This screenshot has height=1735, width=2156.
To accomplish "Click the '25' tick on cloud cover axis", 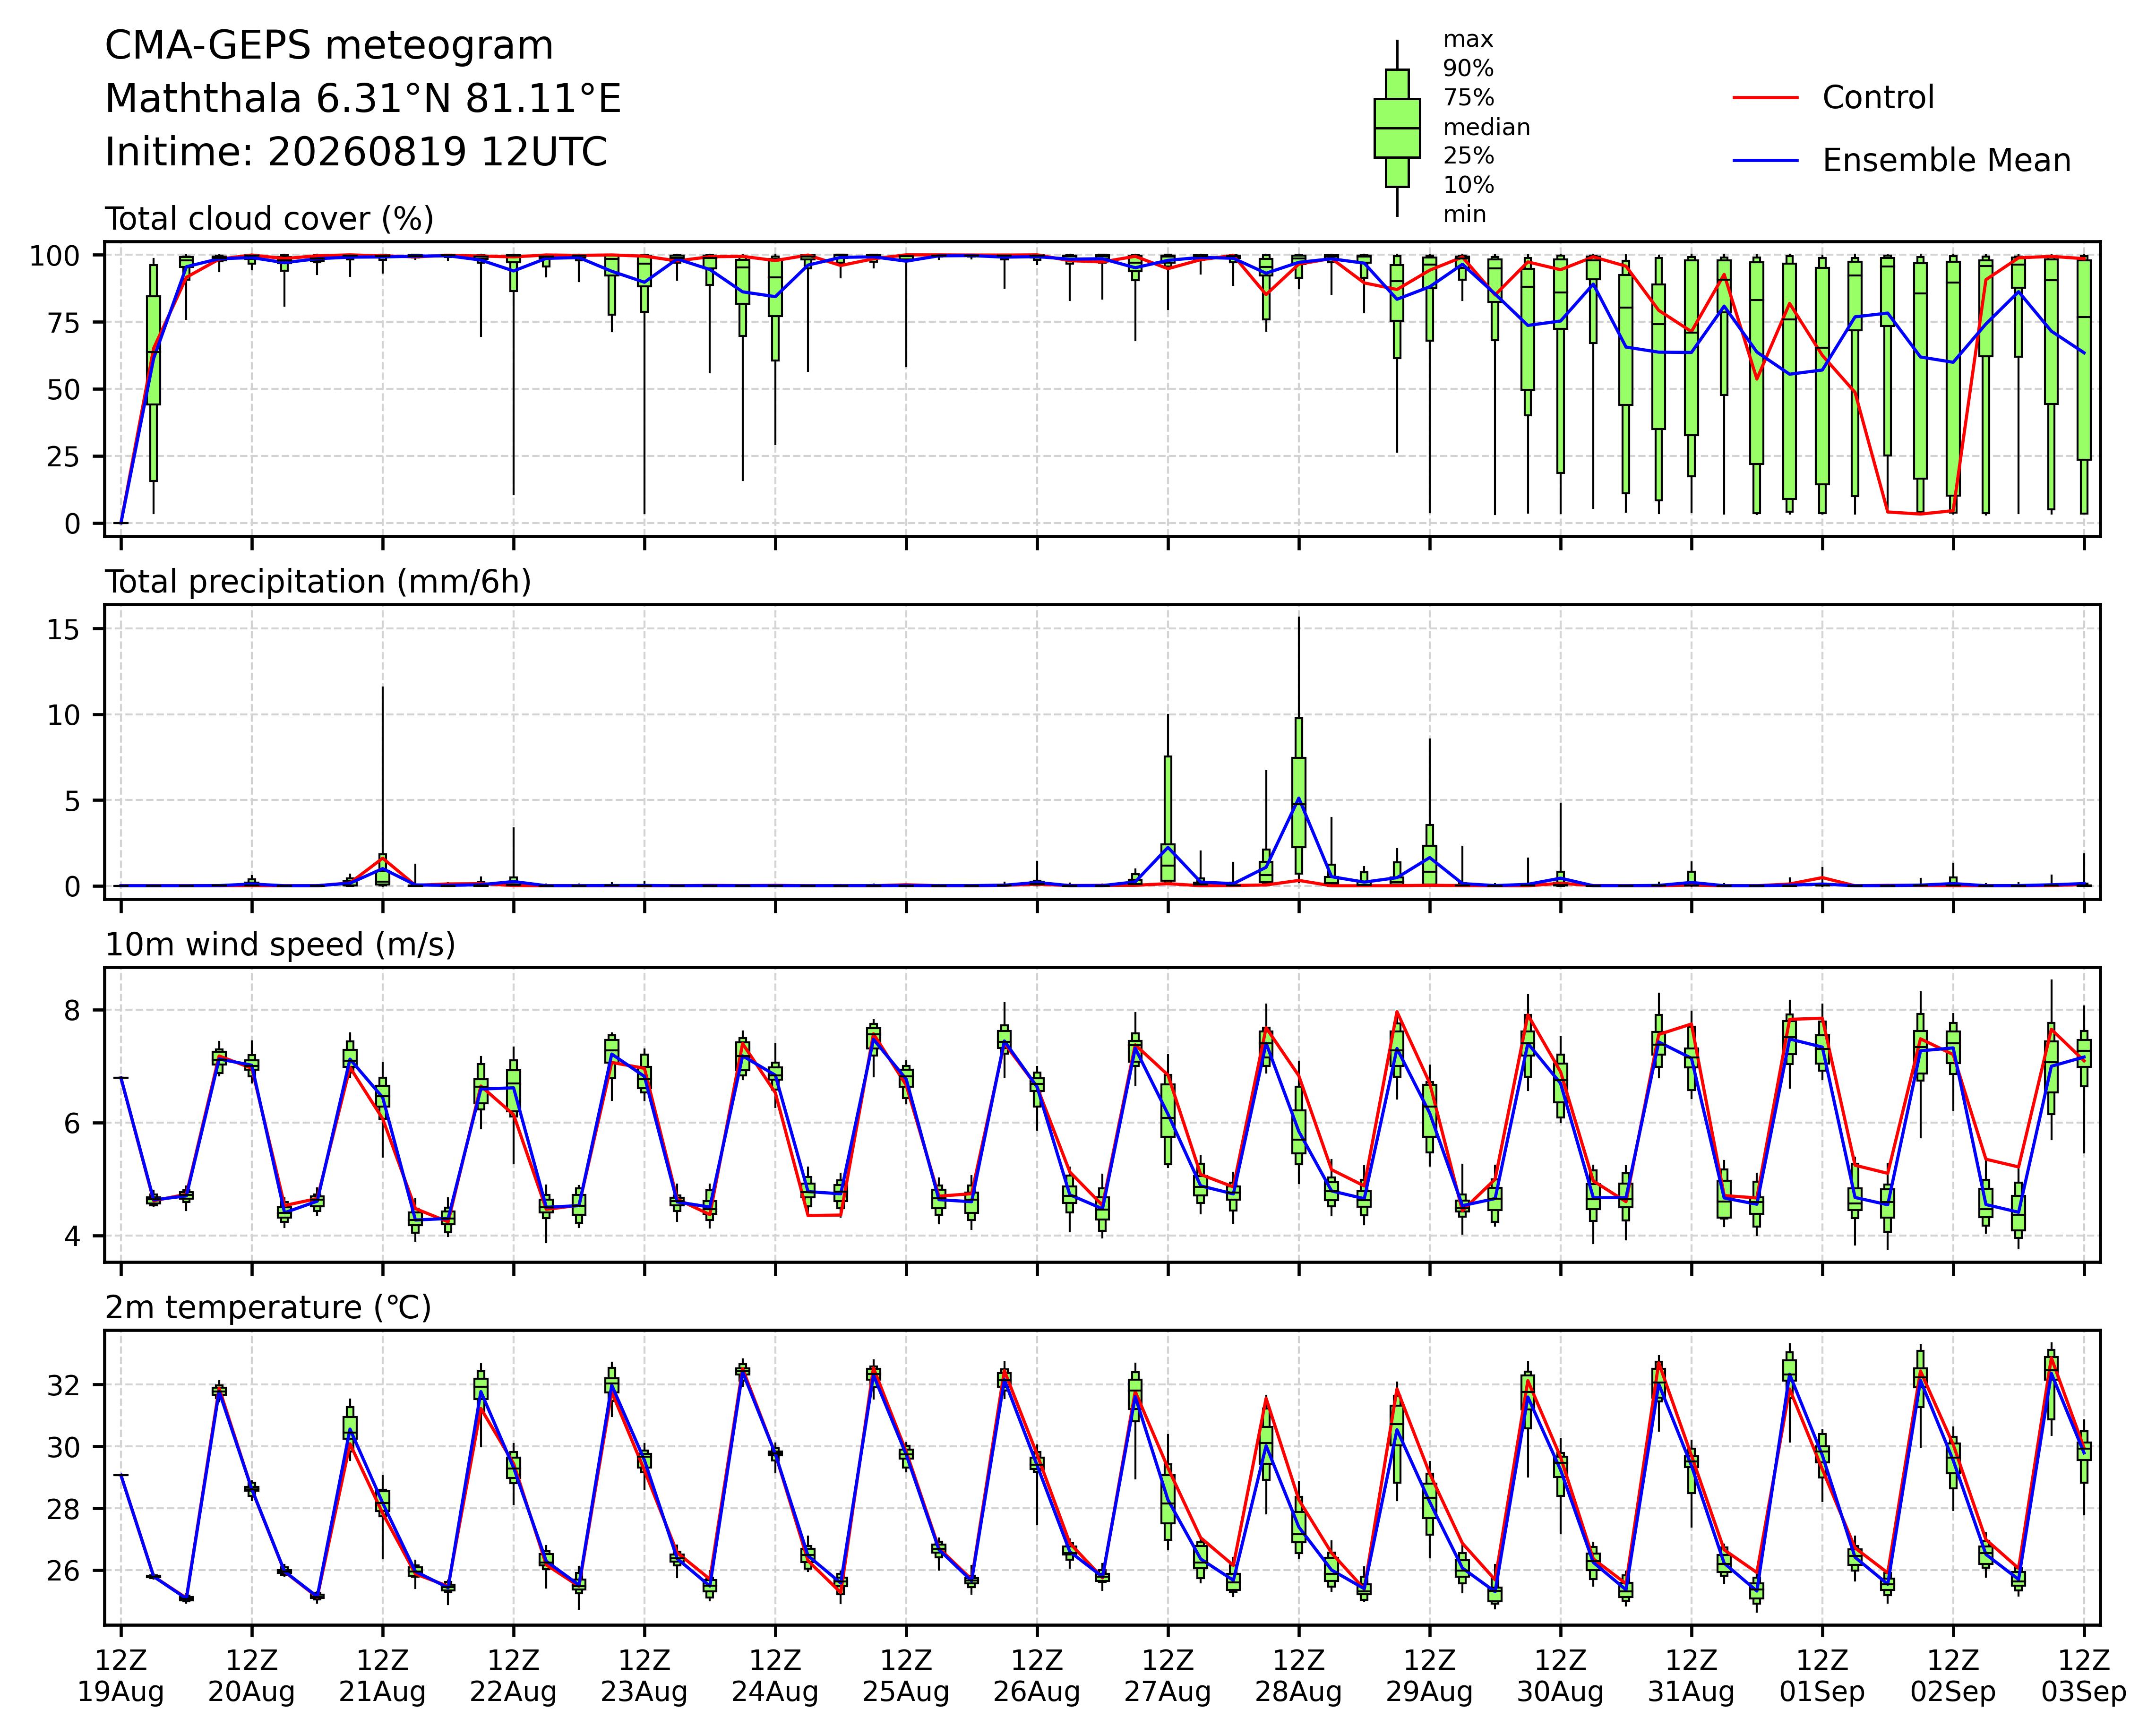I will 63,457.
